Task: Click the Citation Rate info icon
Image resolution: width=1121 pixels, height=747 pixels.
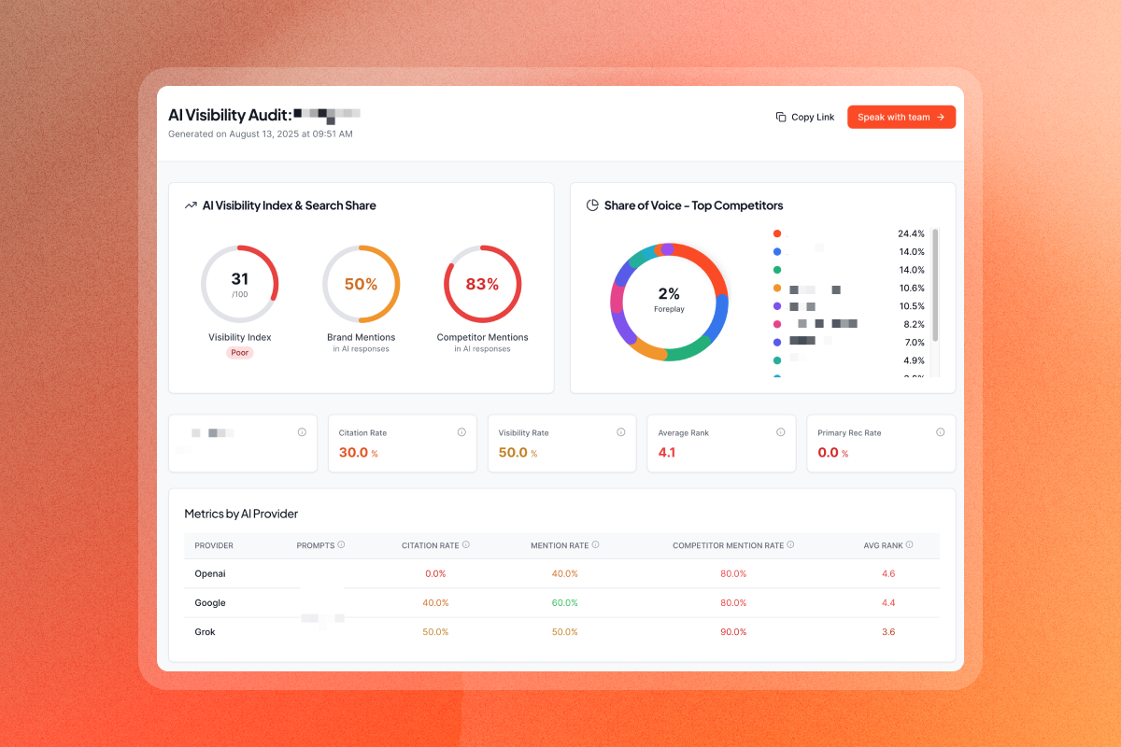Action: coord(461,432)
